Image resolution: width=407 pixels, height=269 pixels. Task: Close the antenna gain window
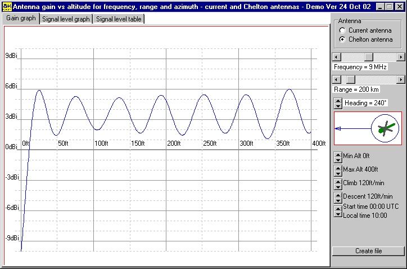pos(400,7)
